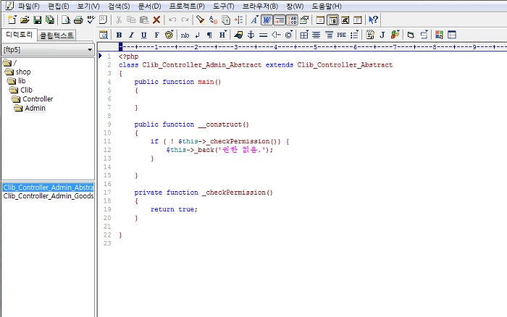Click the HTML color chart icon
Screen dimensions: 507x317
439,35
